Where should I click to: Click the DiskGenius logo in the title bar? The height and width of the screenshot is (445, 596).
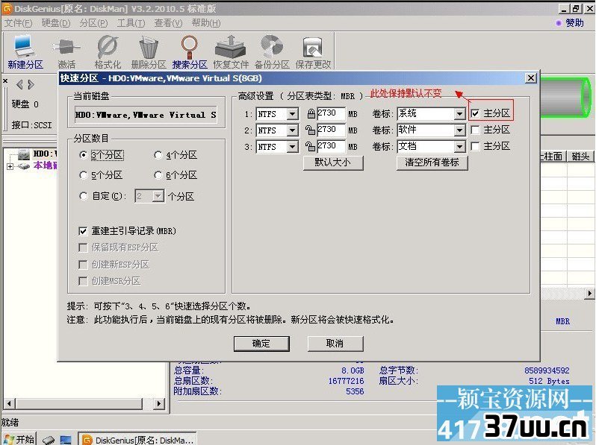pyautogui.click(x=7, y=9)
